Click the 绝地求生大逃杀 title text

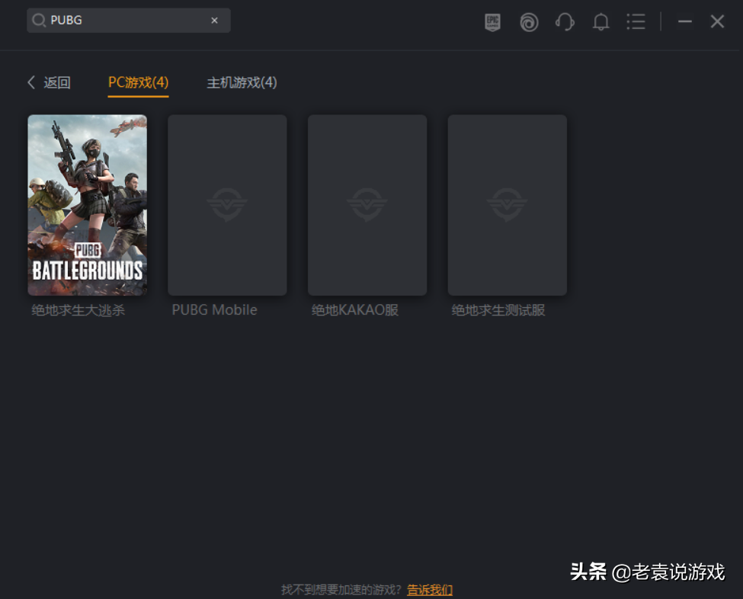pos(78,310)
